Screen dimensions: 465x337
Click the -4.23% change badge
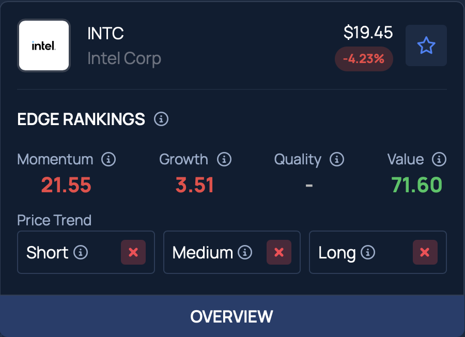(364, 59)
